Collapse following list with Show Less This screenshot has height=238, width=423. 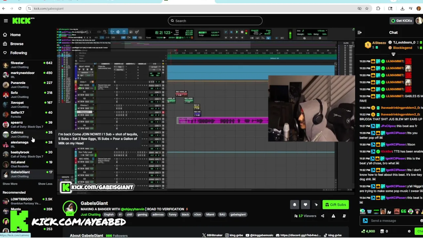click(x=45, y=184)
